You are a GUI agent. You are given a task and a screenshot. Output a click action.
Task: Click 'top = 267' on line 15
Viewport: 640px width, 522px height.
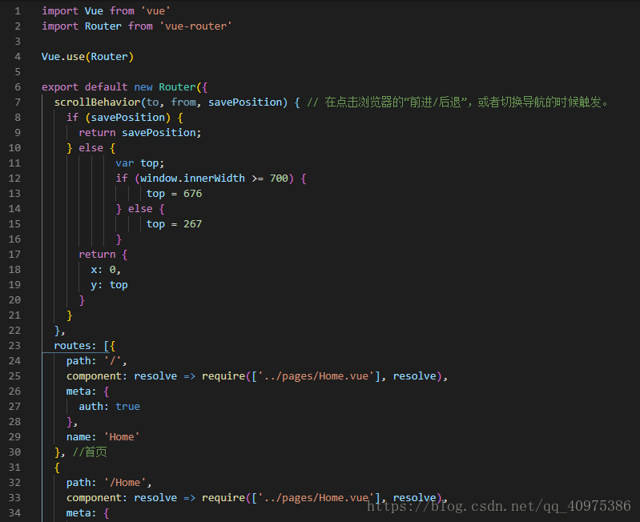pyautogui.click(x=175, y=224)
